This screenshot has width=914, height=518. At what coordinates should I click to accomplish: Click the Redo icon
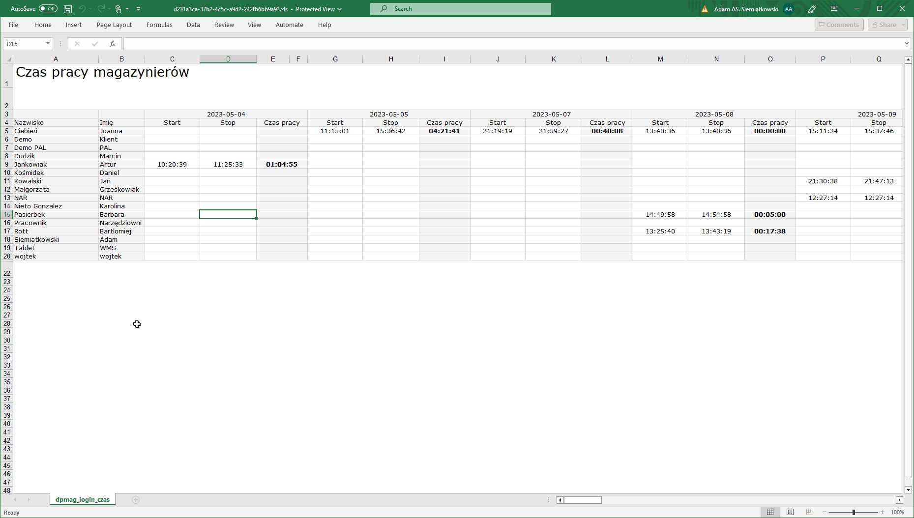(x=101, y=8)
